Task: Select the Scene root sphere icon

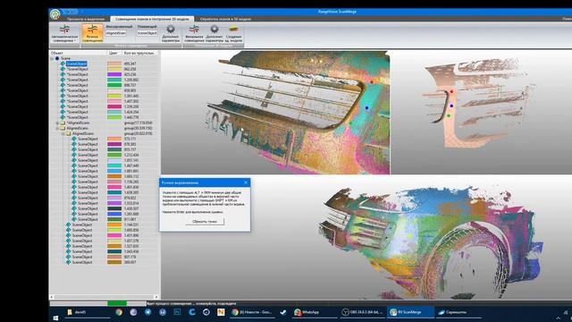Action: tap(57, 58)
